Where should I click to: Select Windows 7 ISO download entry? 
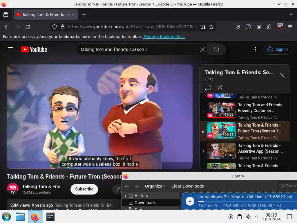tap(239, 201)
